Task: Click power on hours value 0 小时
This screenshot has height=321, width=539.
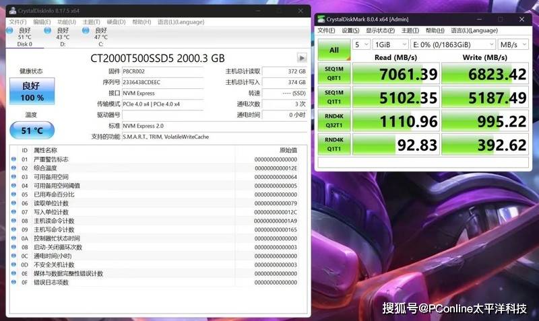Action: point(284,115)
